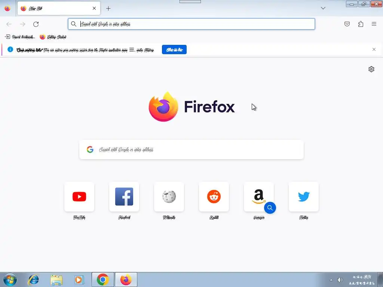Viewport: 383px width, 287px height.
Task: Open new tab personalize gear icon
Action: tap(371, 69)
